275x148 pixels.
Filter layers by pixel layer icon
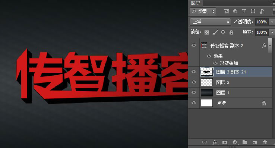[x=226, y=11]
